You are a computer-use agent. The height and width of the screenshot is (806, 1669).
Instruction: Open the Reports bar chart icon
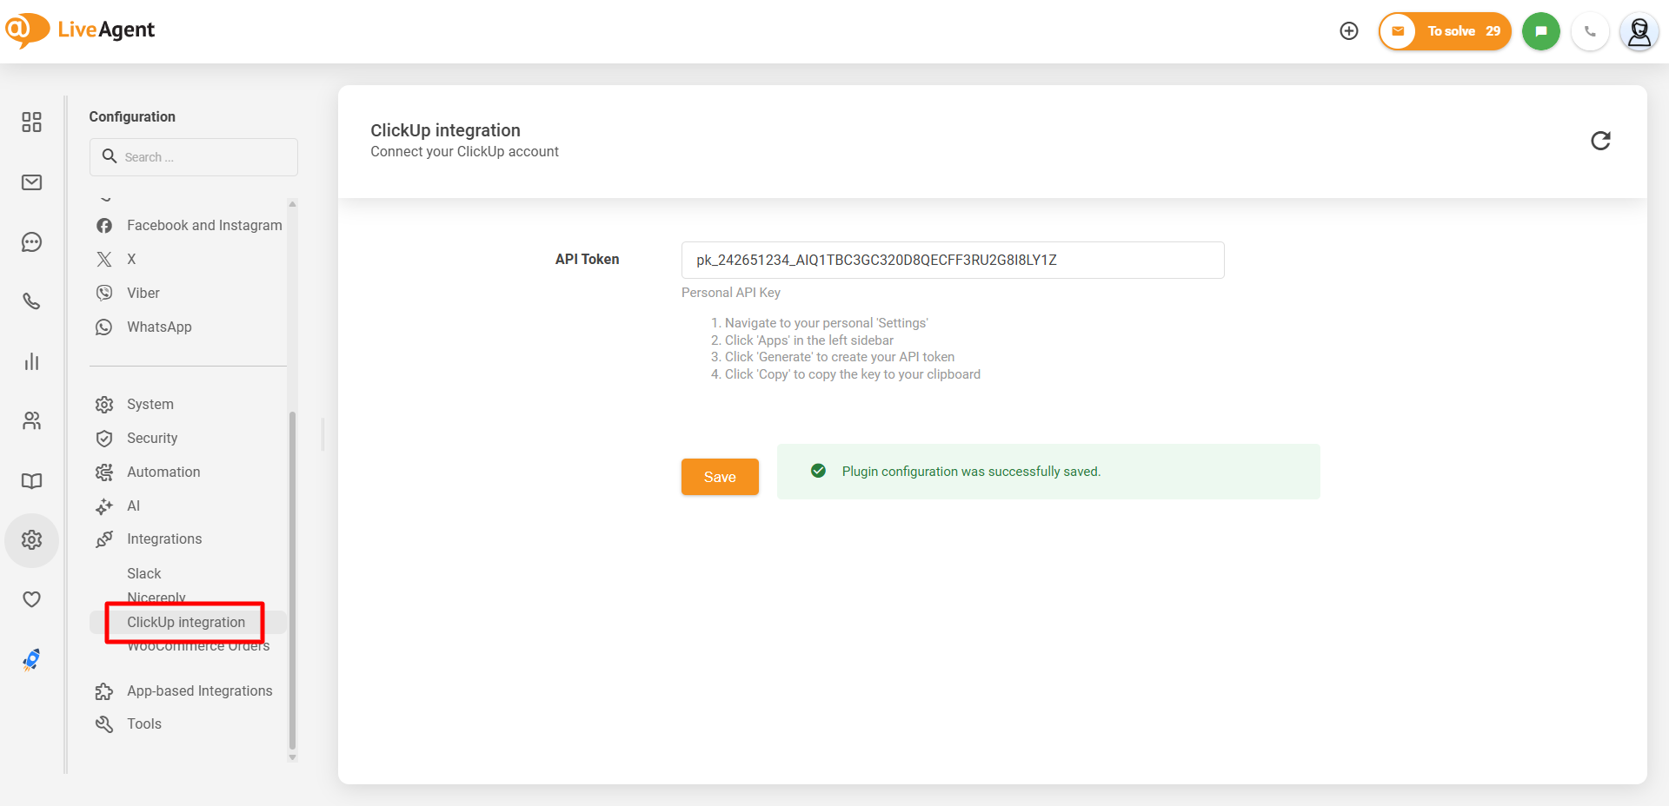click(x=31, y=361)
